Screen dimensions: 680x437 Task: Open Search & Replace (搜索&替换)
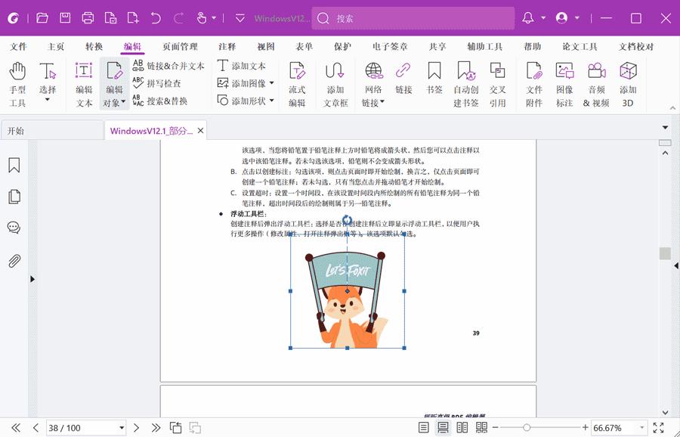click(x=160, y=101)
